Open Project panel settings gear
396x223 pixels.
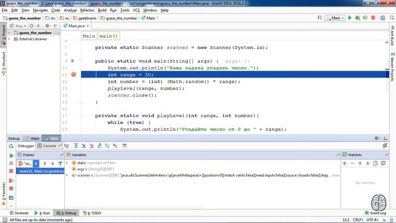coord(48,26)
